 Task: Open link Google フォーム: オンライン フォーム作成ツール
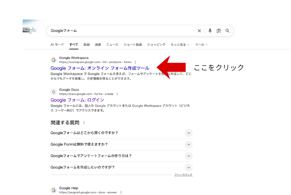(x=100, y=68)
